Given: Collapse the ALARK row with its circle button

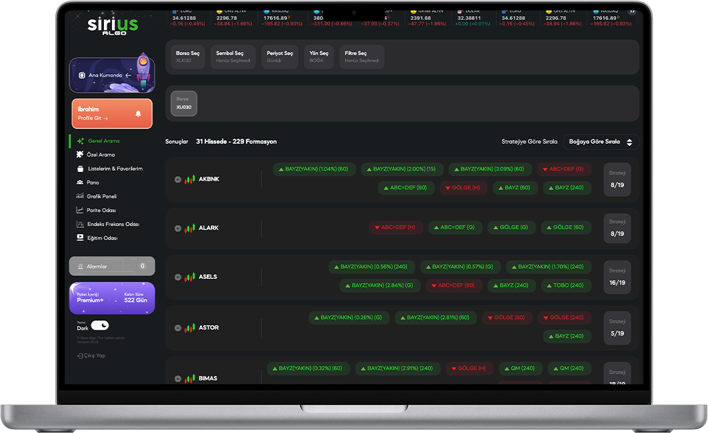Looking at the screenshot, I should coord(178,228).
